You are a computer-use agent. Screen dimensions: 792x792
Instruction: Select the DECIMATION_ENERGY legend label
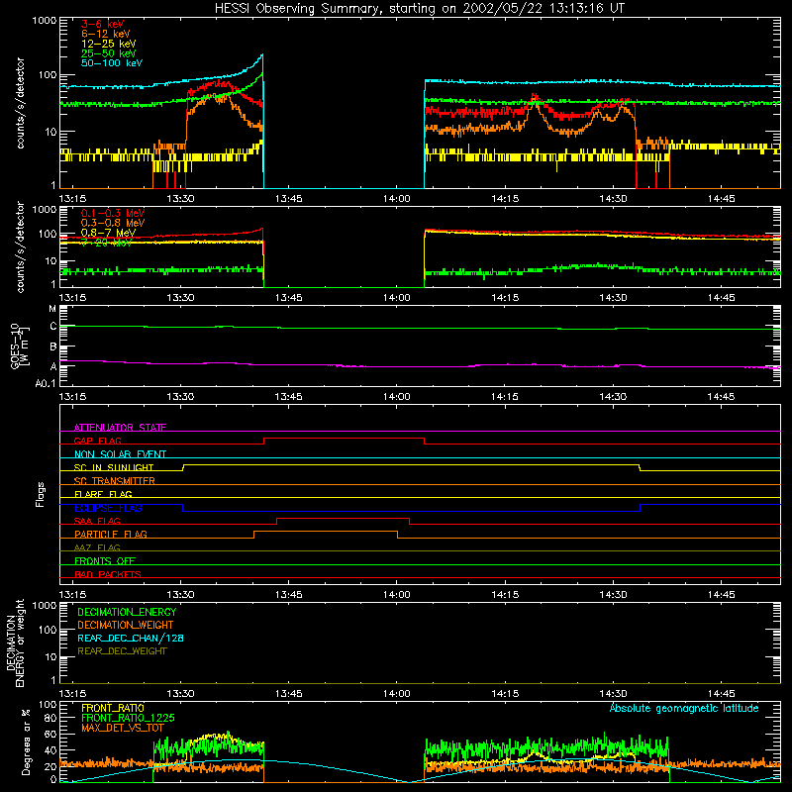127,612
